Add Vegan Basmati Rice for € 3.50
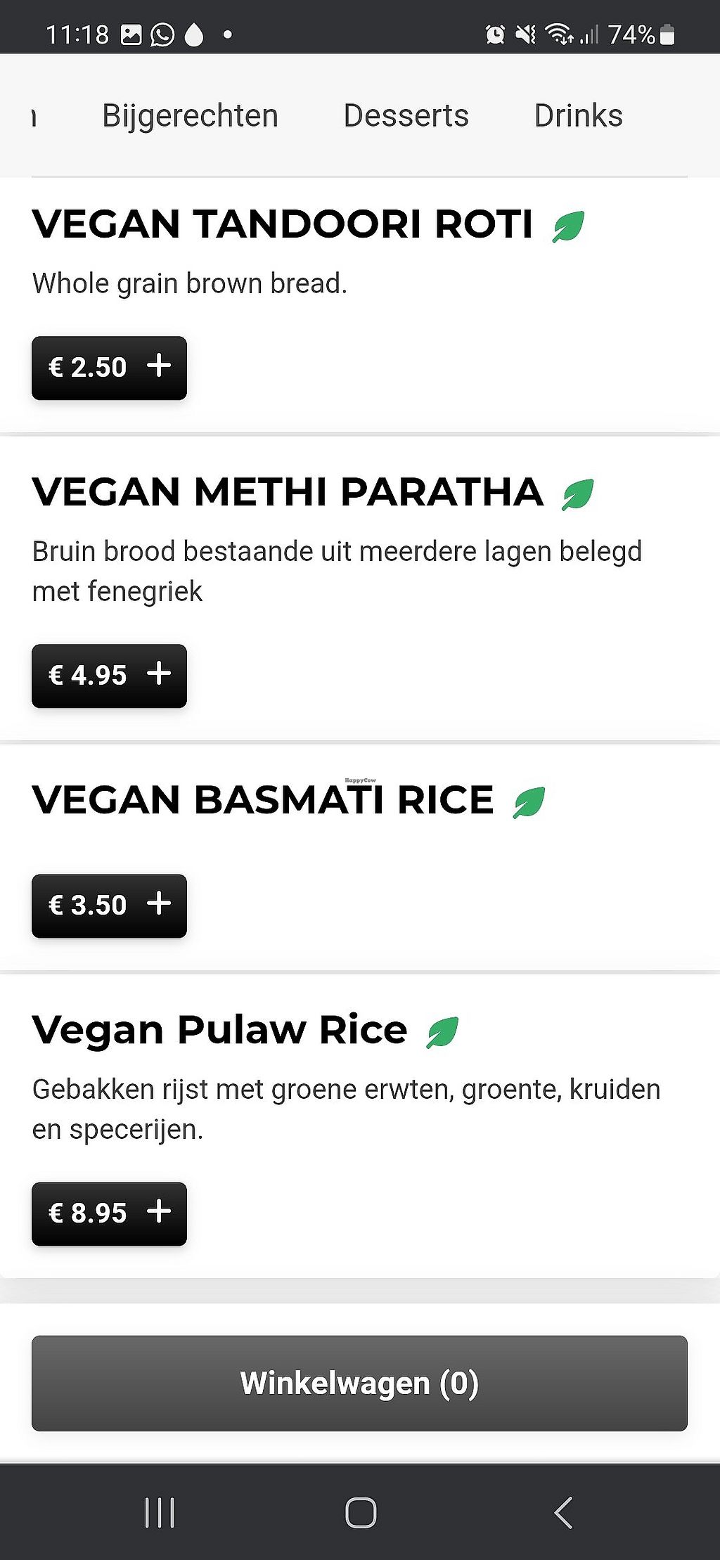 pyautogui.click(x=109, y=905)
